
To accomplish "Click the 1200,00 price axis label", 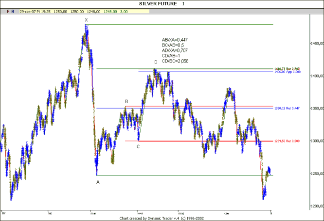I will [316, 206].
